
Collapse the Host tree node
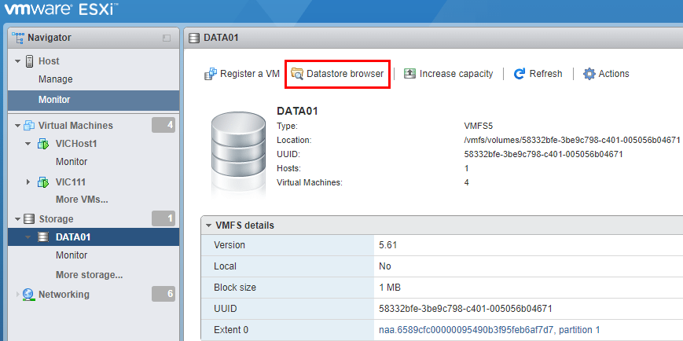(x=17, y=61)
